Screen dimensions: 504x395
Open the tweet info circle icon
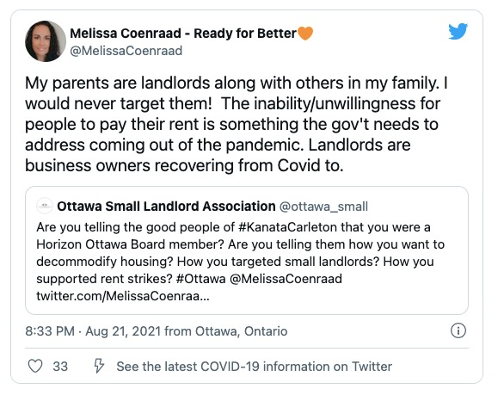click(x=458, y=330)
